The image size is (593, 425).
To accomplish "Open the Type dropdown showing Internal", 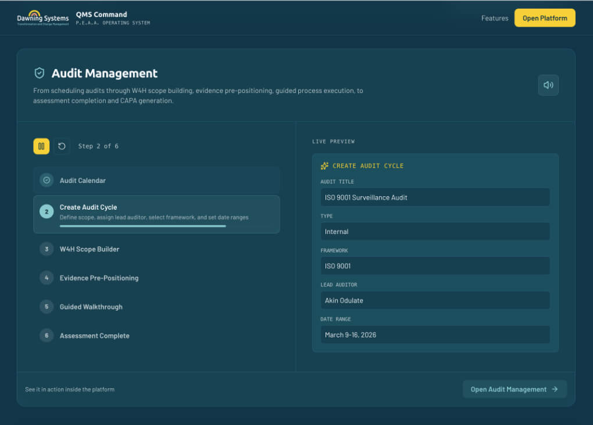I will 435,231.
